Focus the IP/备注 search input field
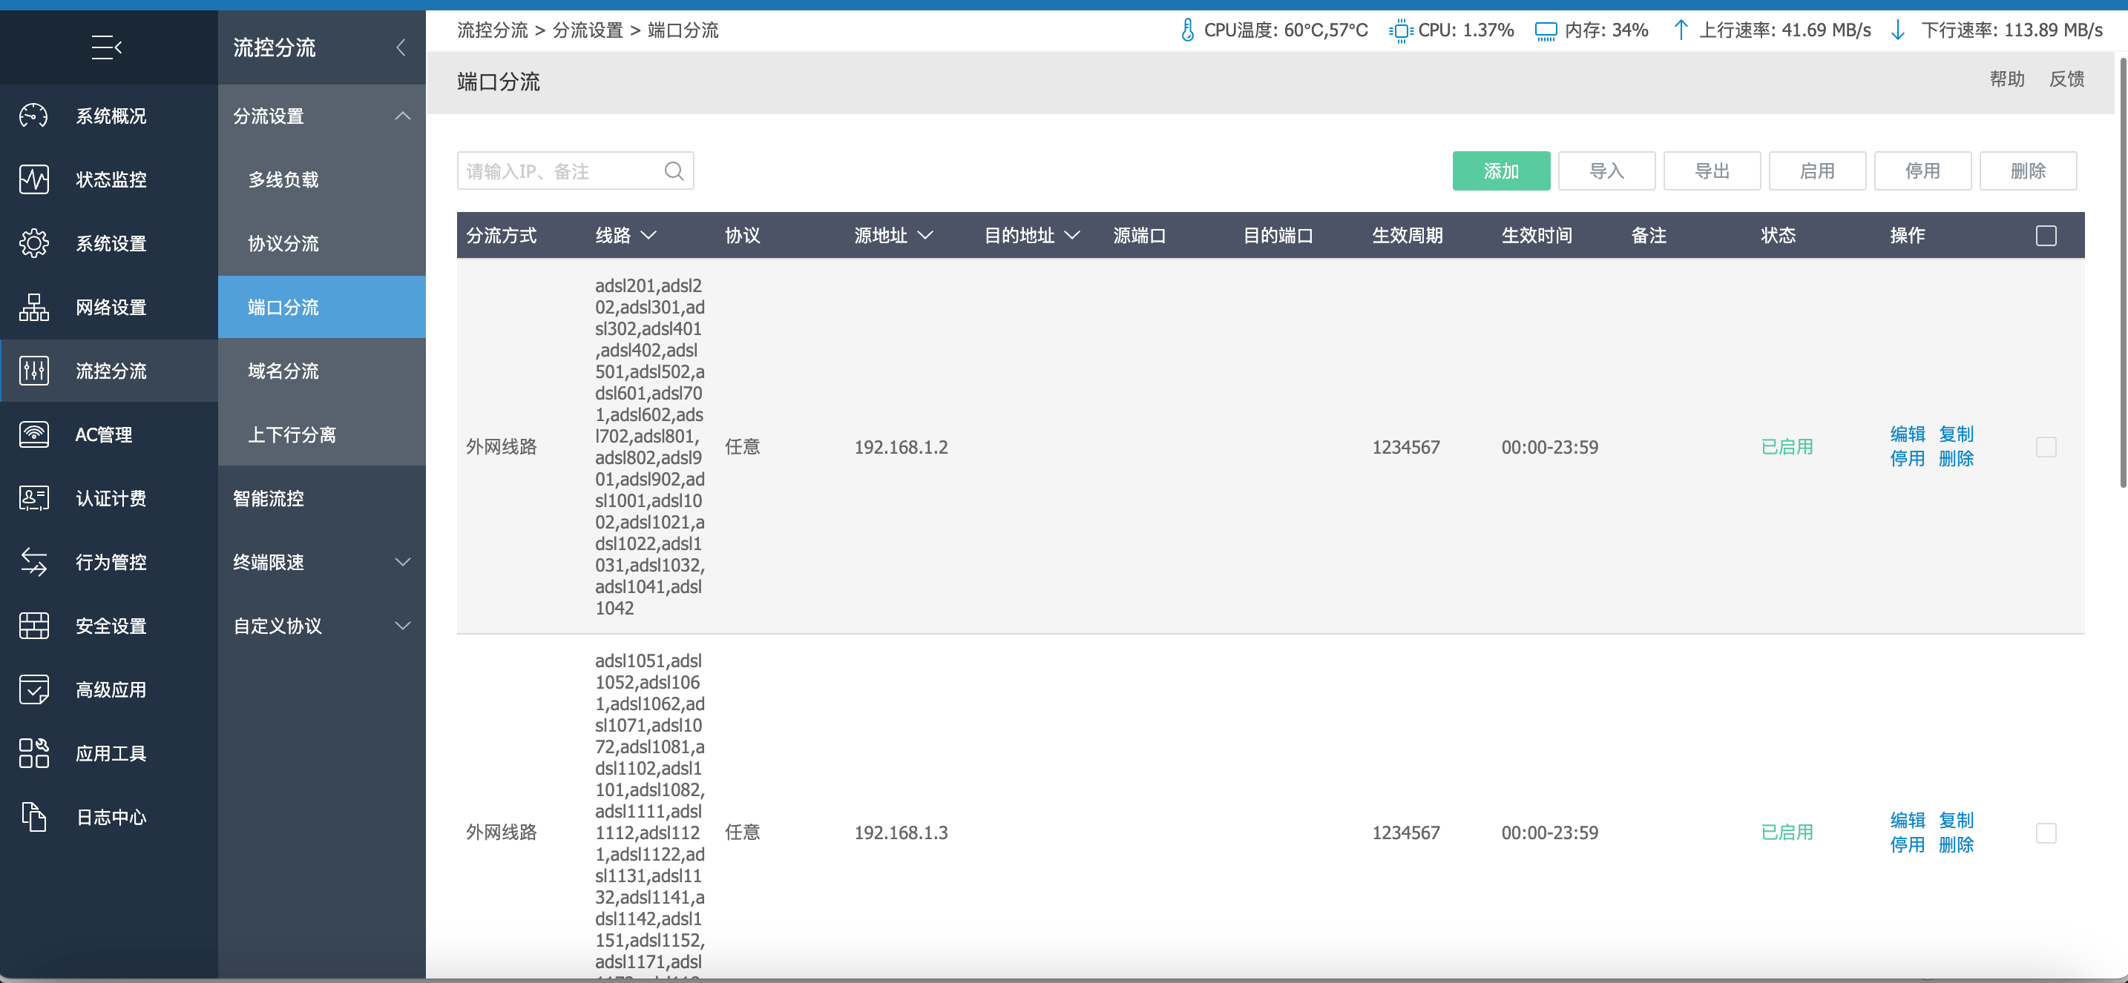Image resolution: width=2128 pixels, height=983 pixels. [562, 171]
